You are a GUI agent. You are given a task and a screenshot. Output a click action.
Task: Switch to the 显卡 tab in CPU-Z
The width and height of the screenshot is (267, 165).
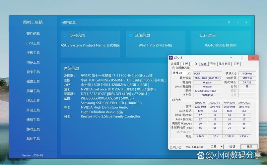213,64
